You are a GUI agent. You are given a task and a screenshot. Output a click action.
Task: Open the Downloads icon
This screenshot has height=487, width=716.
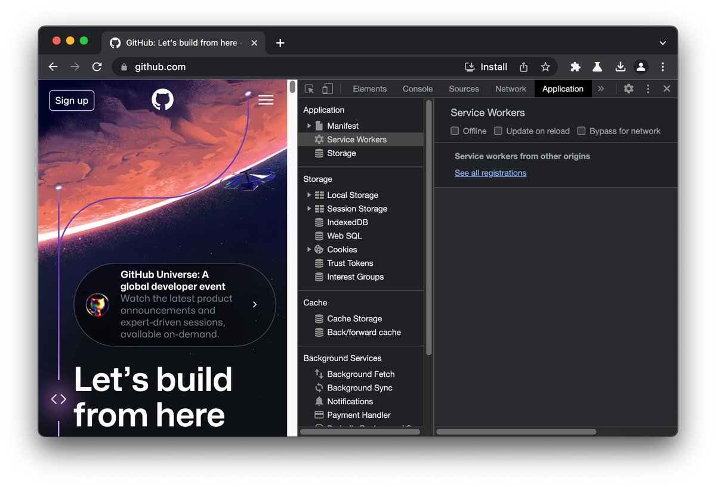[x=620, y=67]
